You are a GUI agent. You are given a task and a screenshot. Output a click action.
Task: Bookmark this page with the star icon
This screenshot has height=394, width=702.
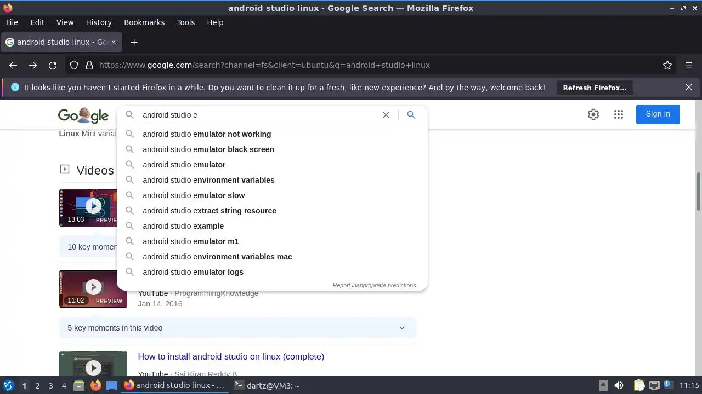tap(667, 65)
